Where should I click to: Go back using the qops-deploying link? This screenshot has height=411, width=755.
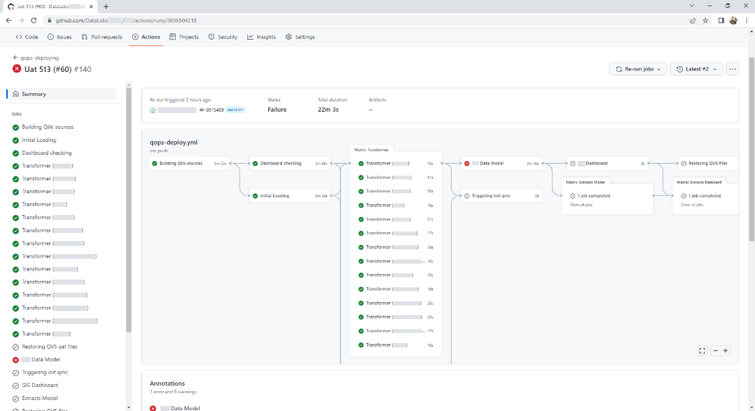[39, 58]
